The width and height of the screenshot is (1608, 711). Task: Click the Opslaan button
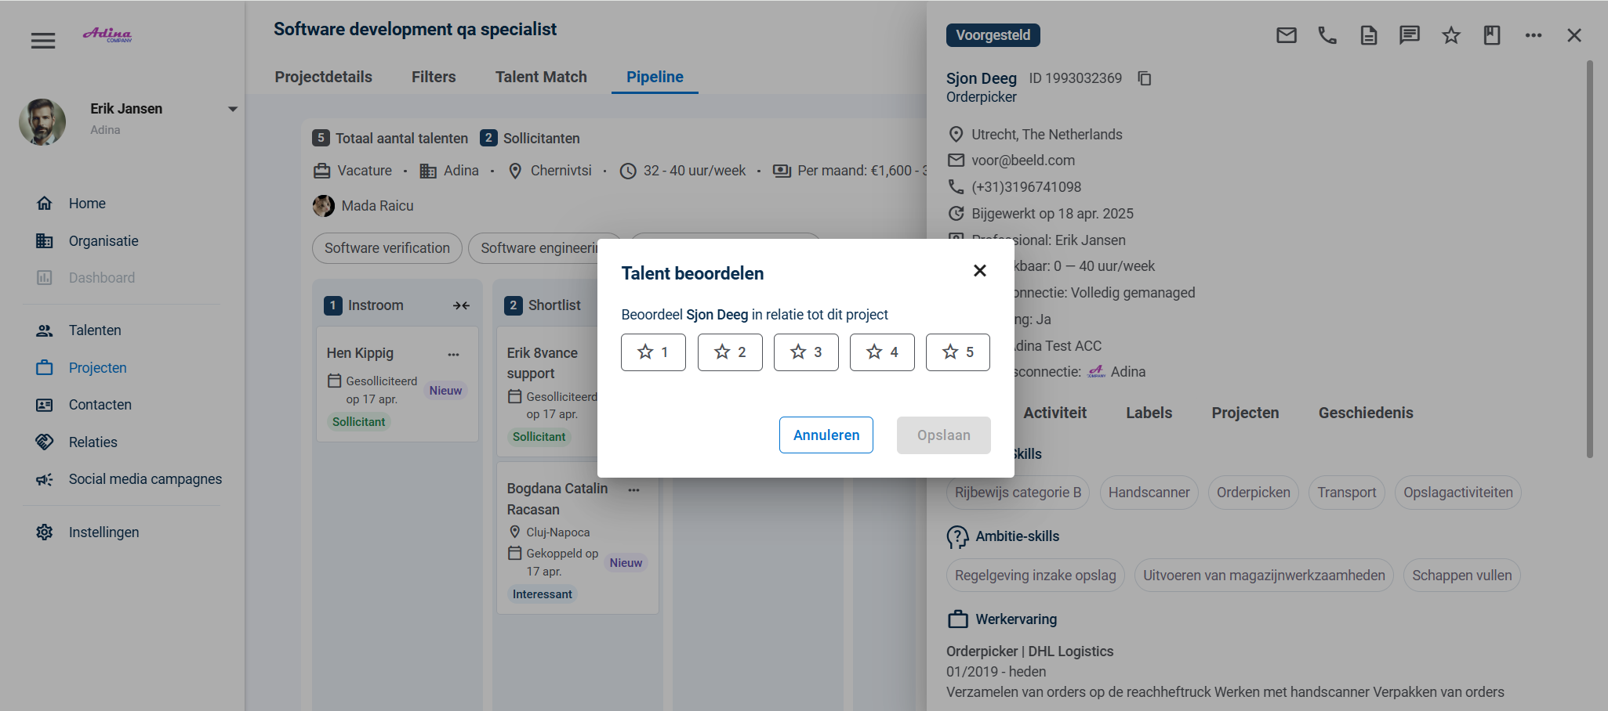pyautogui.click(x=943, y=435)
